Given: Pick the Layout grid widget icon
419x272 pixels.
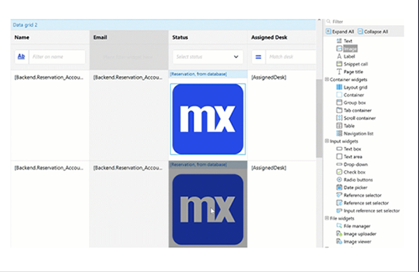Looking at the screenshot, I should (339, 87).
